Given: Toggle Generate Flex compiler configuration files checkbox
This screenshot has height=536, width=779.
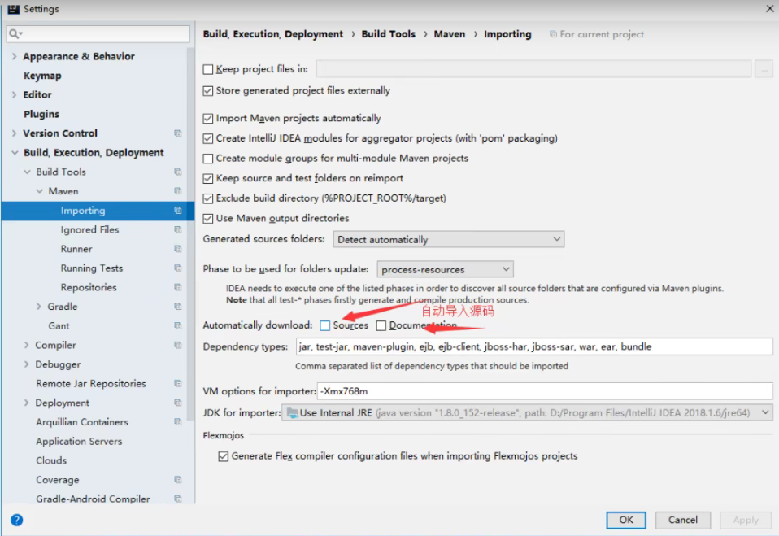Looking at the screenshot, I should pyautogui.click(x=224, y=456).
